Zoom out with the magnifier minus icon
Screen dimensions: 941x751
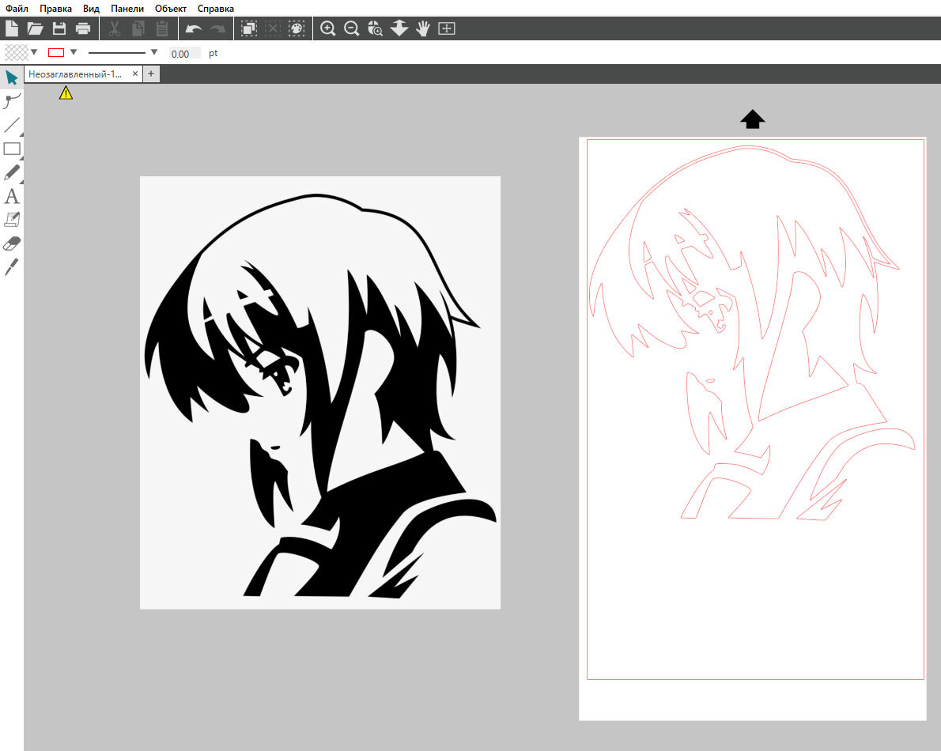352,28
